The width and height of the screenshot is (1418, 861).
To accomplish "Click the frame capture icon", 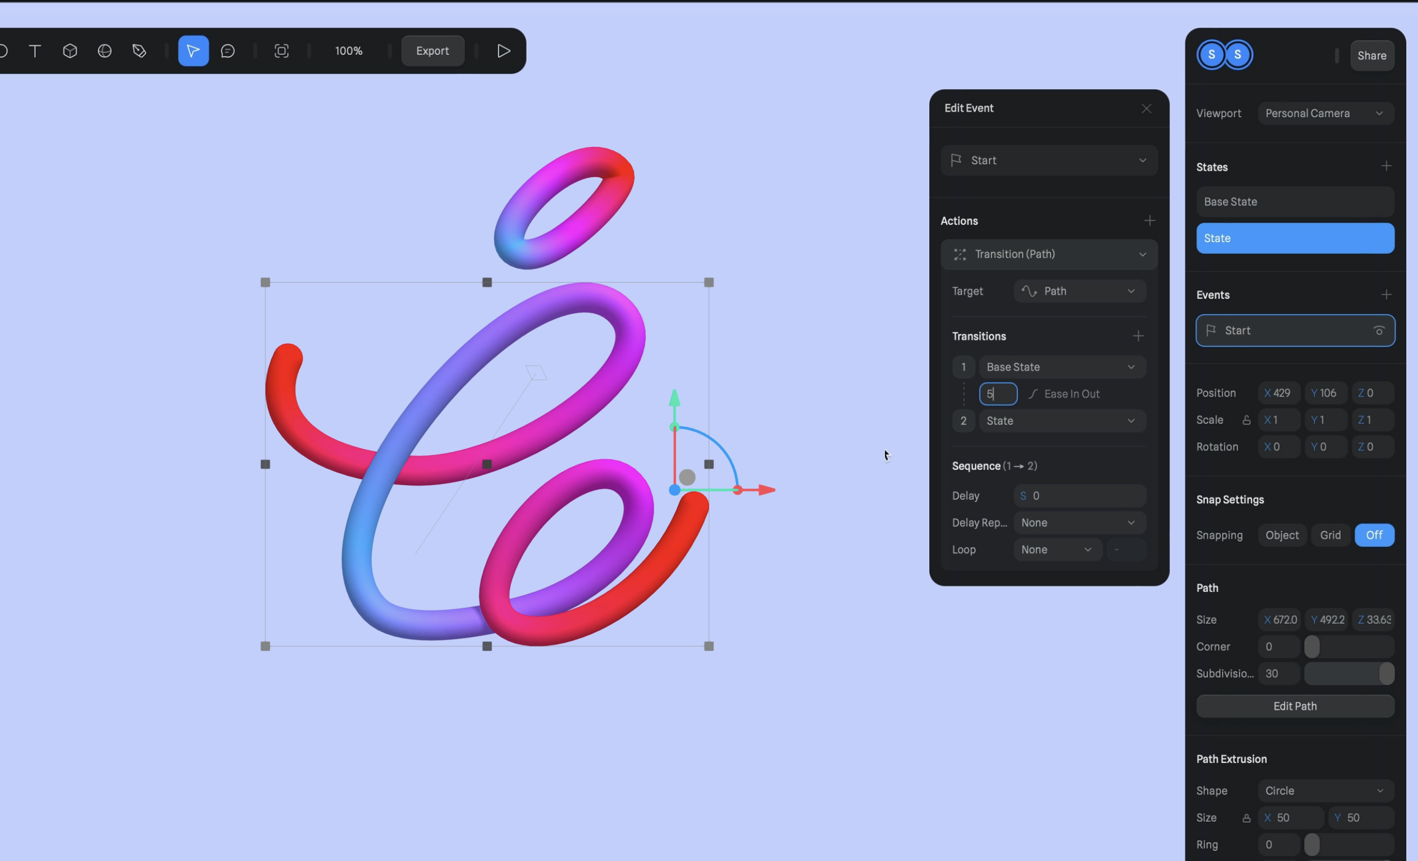I will (281, 50).
